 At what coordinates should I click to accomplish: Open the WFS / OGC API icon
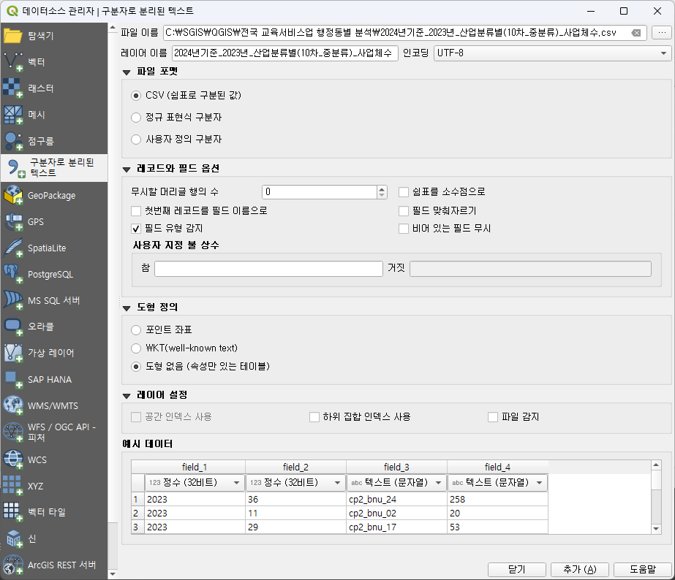point(13,432)
